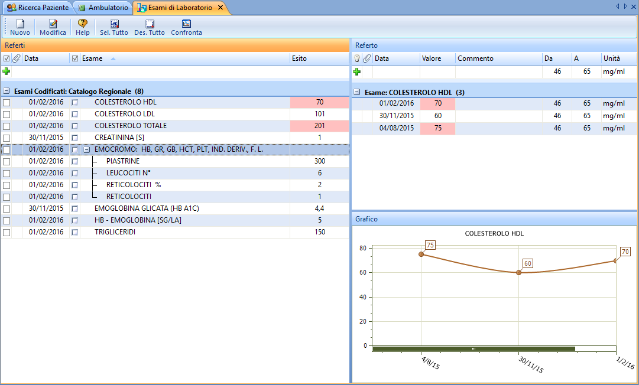The height and width of the screenshot is (385, 639).
Task: Sort by the Esame column header
Action: click(185, 58)
